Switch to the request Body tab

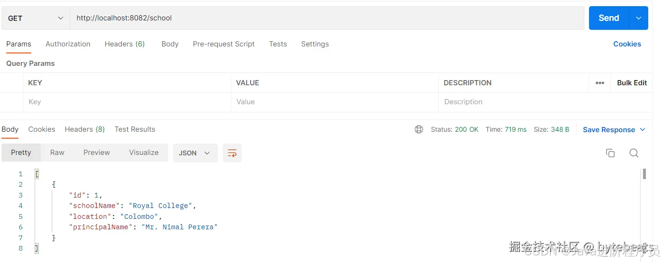[x=170, y=44]
